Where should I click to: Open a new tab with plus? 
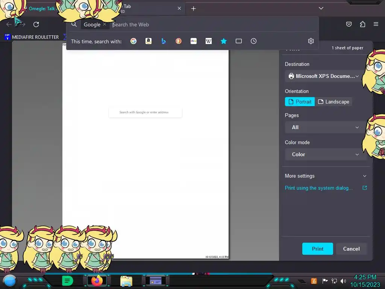[194, 9]
